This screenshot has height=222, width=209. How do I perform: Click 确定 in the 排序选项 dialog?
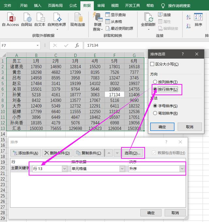coord(162,127)
